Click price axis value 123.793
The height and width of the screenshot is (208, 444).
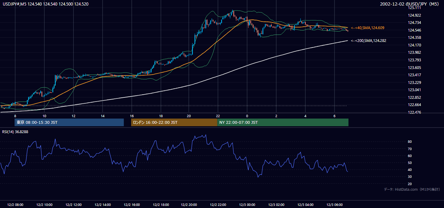pyautogui.click(x=414, y=60)
